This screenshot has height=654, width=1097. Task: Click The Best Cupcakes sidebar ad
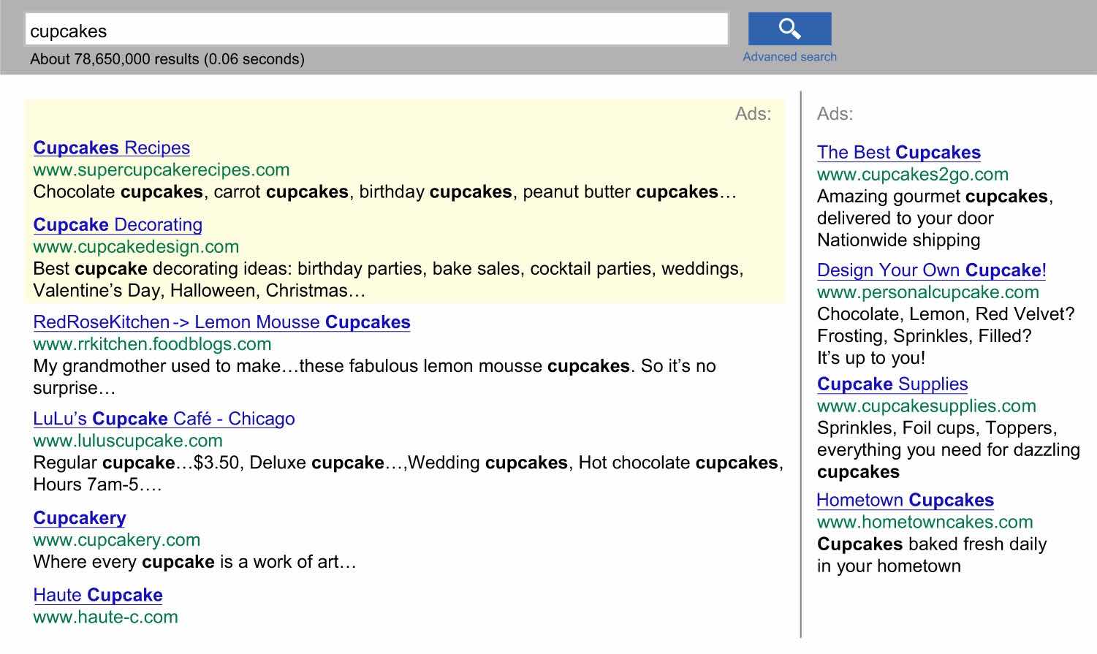point(898,153)
